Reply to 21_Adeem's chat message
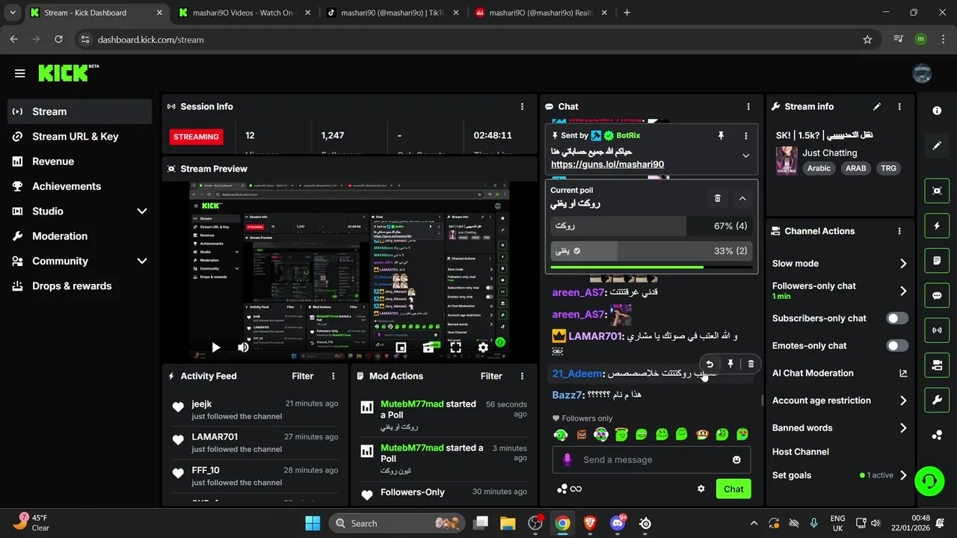The height and width of the screenshot is (538, 957). click(710, 364)
